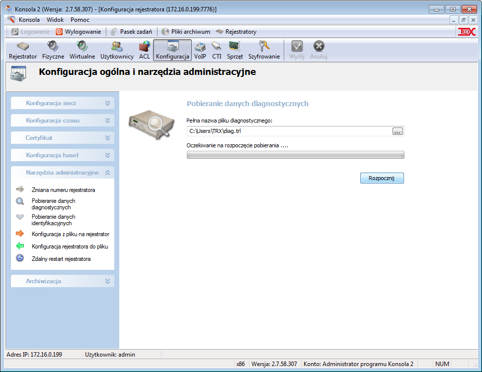Viewport: 482px width, 372px height.
Task: Select the Wirtualne channels icon
Action: point(82,50)
